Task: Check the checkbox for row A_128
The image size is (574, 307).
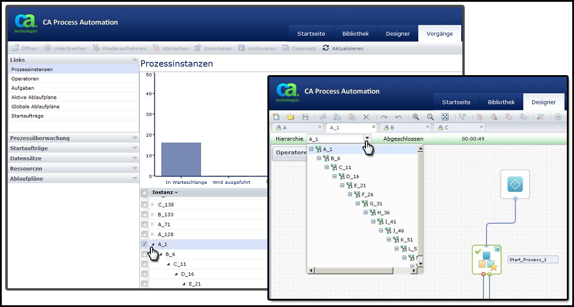Action: tap(145, 234)
